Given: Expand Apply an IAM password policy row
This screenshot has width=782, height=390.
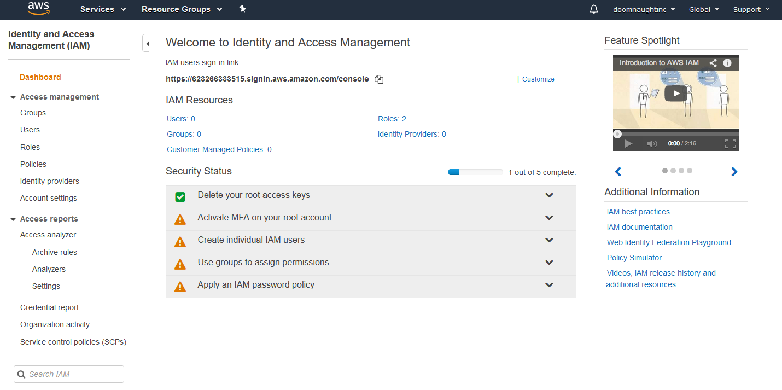Looking at the screenshot, I should 550,285.
